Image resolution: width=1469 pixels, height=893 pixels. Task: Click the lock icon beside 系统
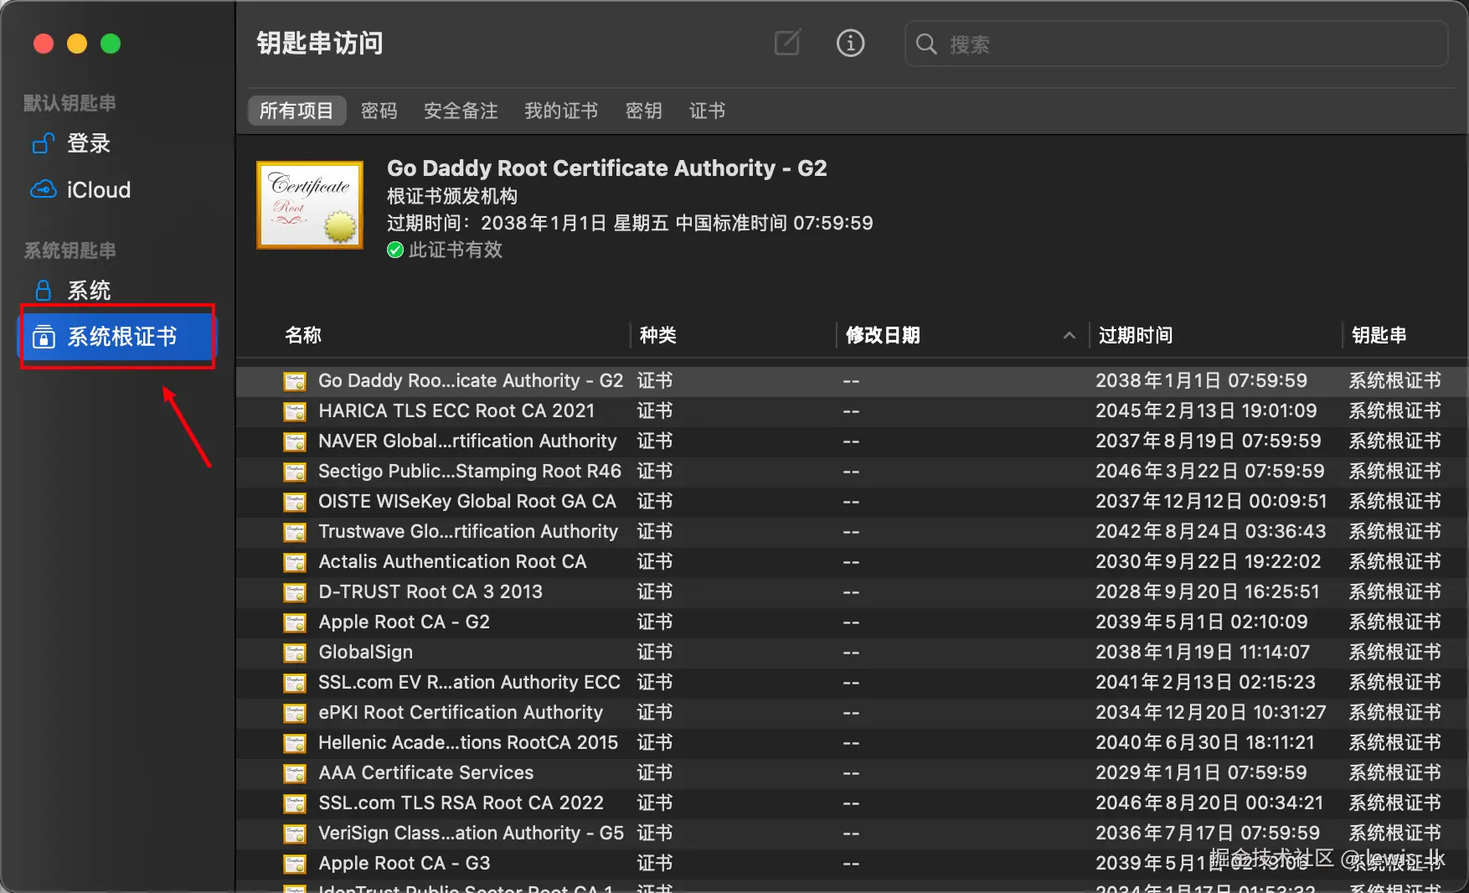tap(44, 290)
